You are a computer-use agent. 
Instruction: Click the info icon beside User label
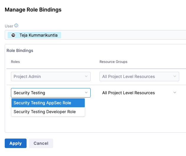click(x=17, y=26)
